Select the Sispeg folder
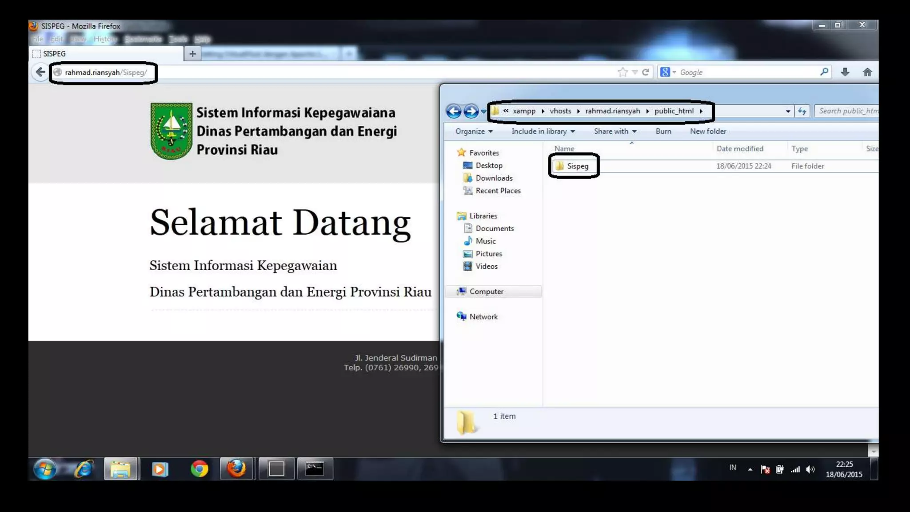 [577, 166]
